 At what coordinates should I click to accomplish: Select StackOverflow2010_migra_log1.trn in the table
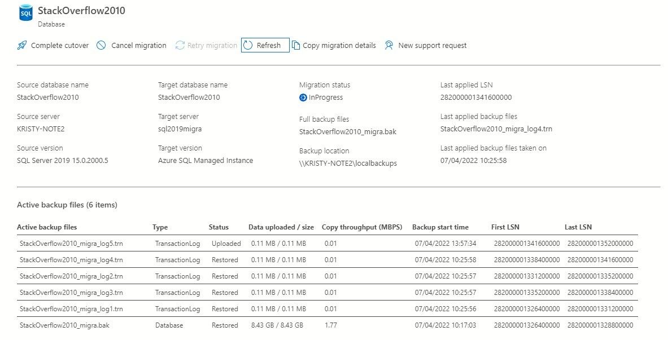click(x=71, y=309)
